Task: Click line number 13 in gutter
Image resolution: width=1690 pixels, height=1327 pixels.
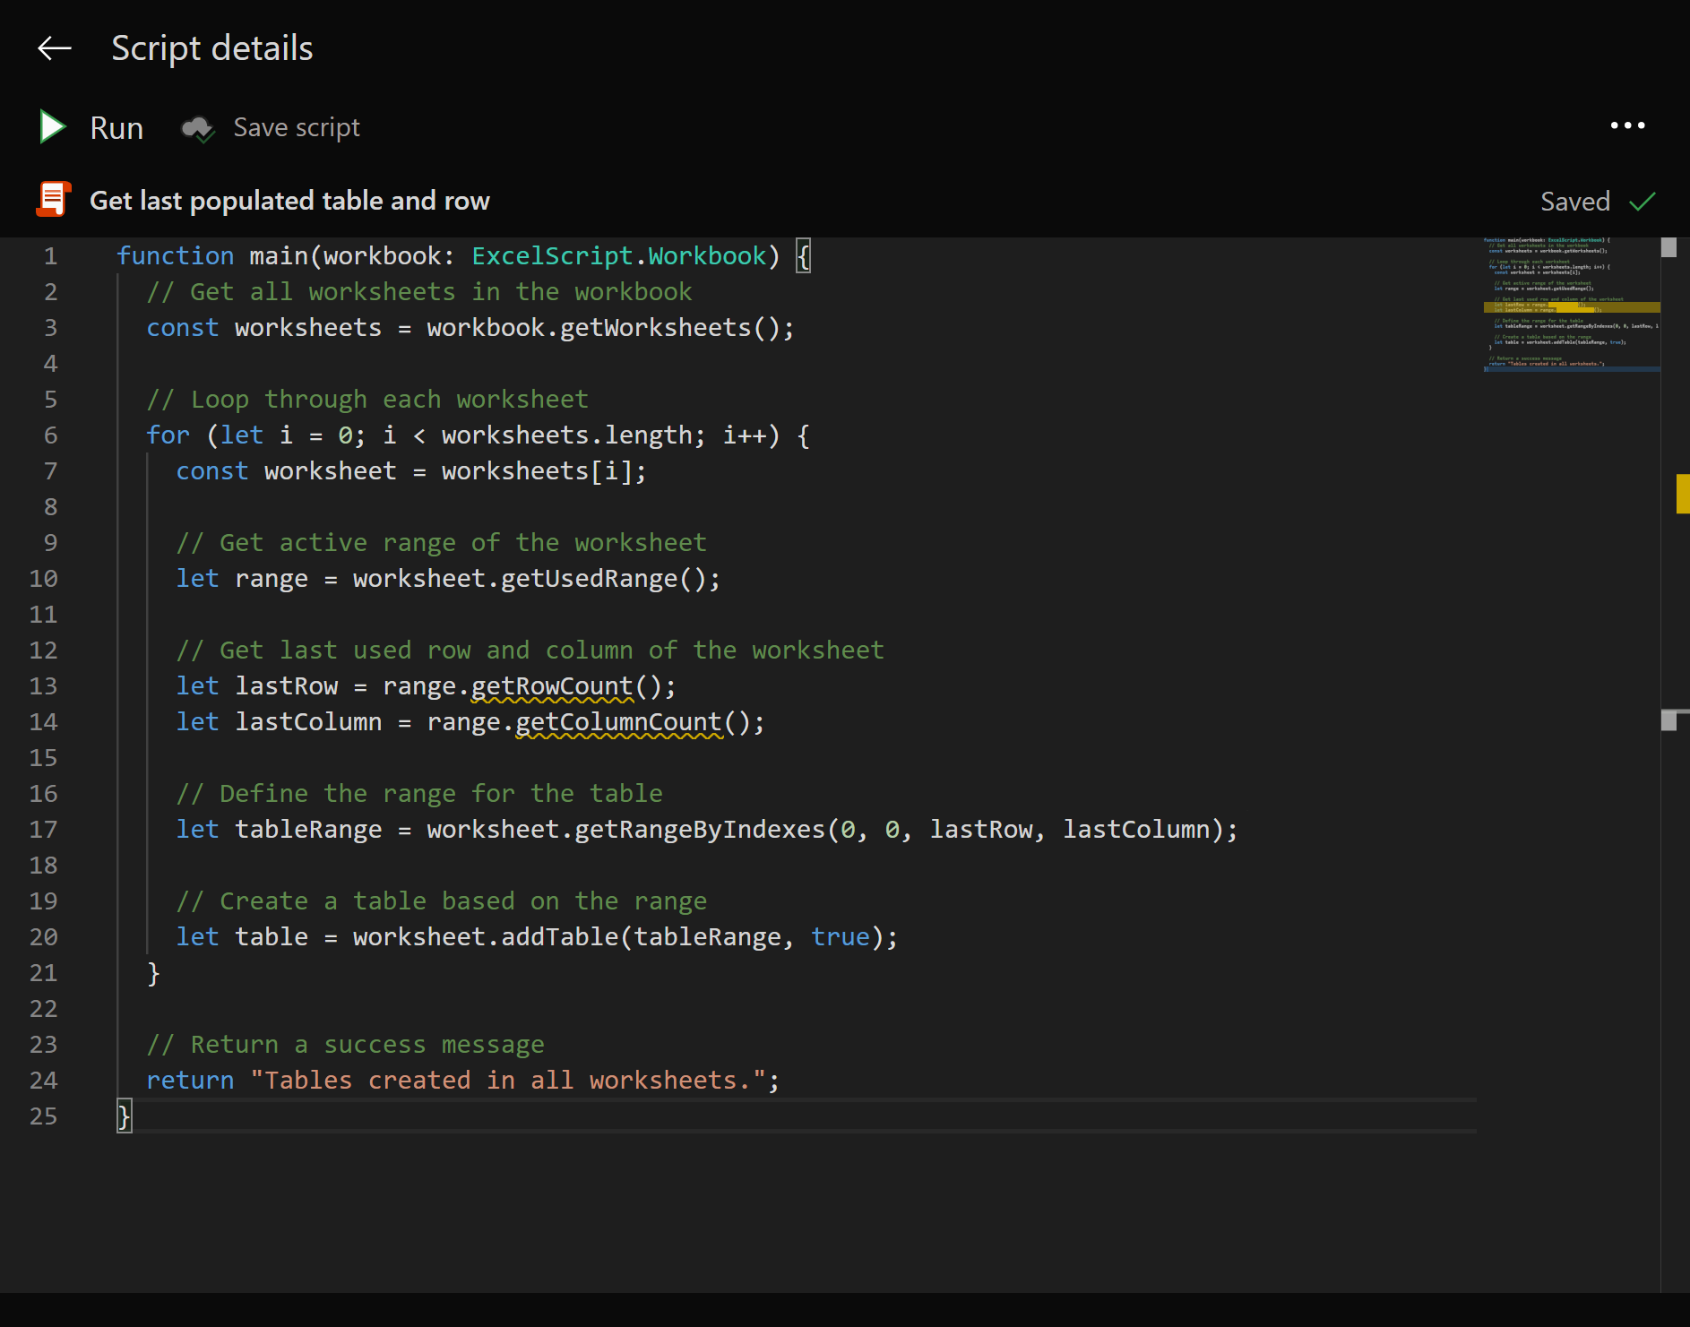Action: (43, 686)
